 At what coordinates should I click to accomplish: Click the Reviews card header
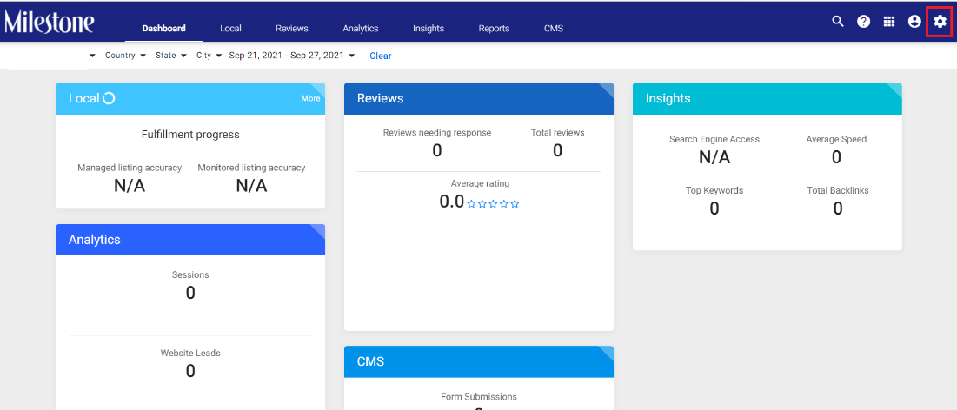click(478, 98)
